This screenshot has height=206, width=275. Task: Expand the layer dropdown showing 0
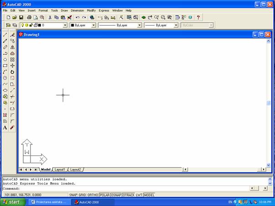tap(64, 25)
